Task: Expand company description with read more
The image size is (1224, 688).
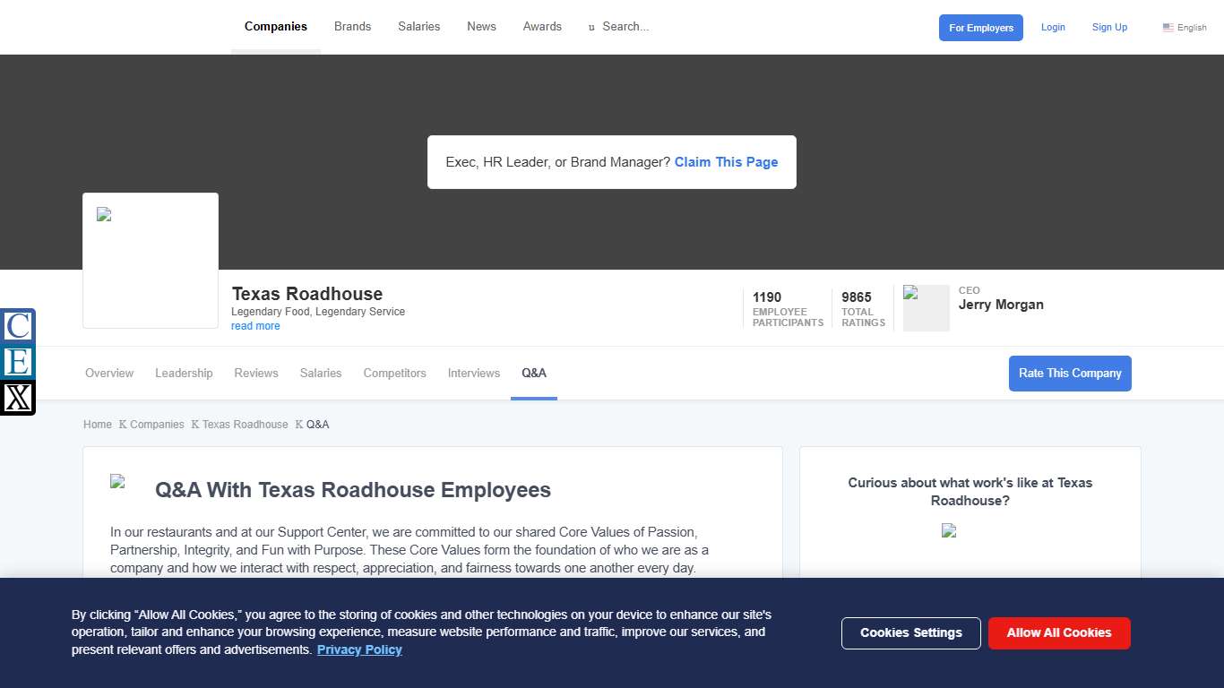Action: (255, 326)
